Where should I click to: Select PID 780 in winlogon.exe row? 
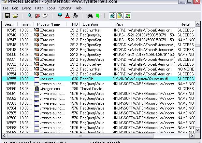click(x=75, y=89)
